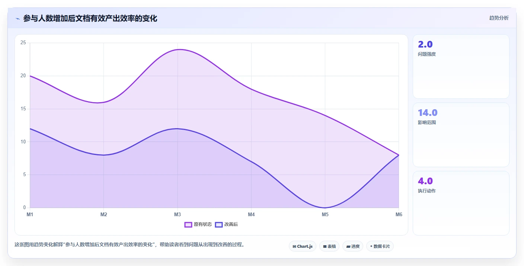524x266 pixels.
Task: Click the 原有状态 line peak at M3
Action: [178, 49]
